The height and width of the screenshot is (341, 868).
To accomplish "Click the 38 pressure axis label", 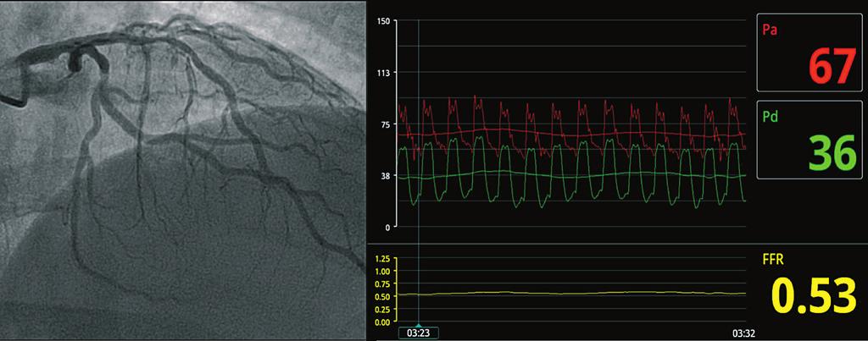I will (386, 176).
